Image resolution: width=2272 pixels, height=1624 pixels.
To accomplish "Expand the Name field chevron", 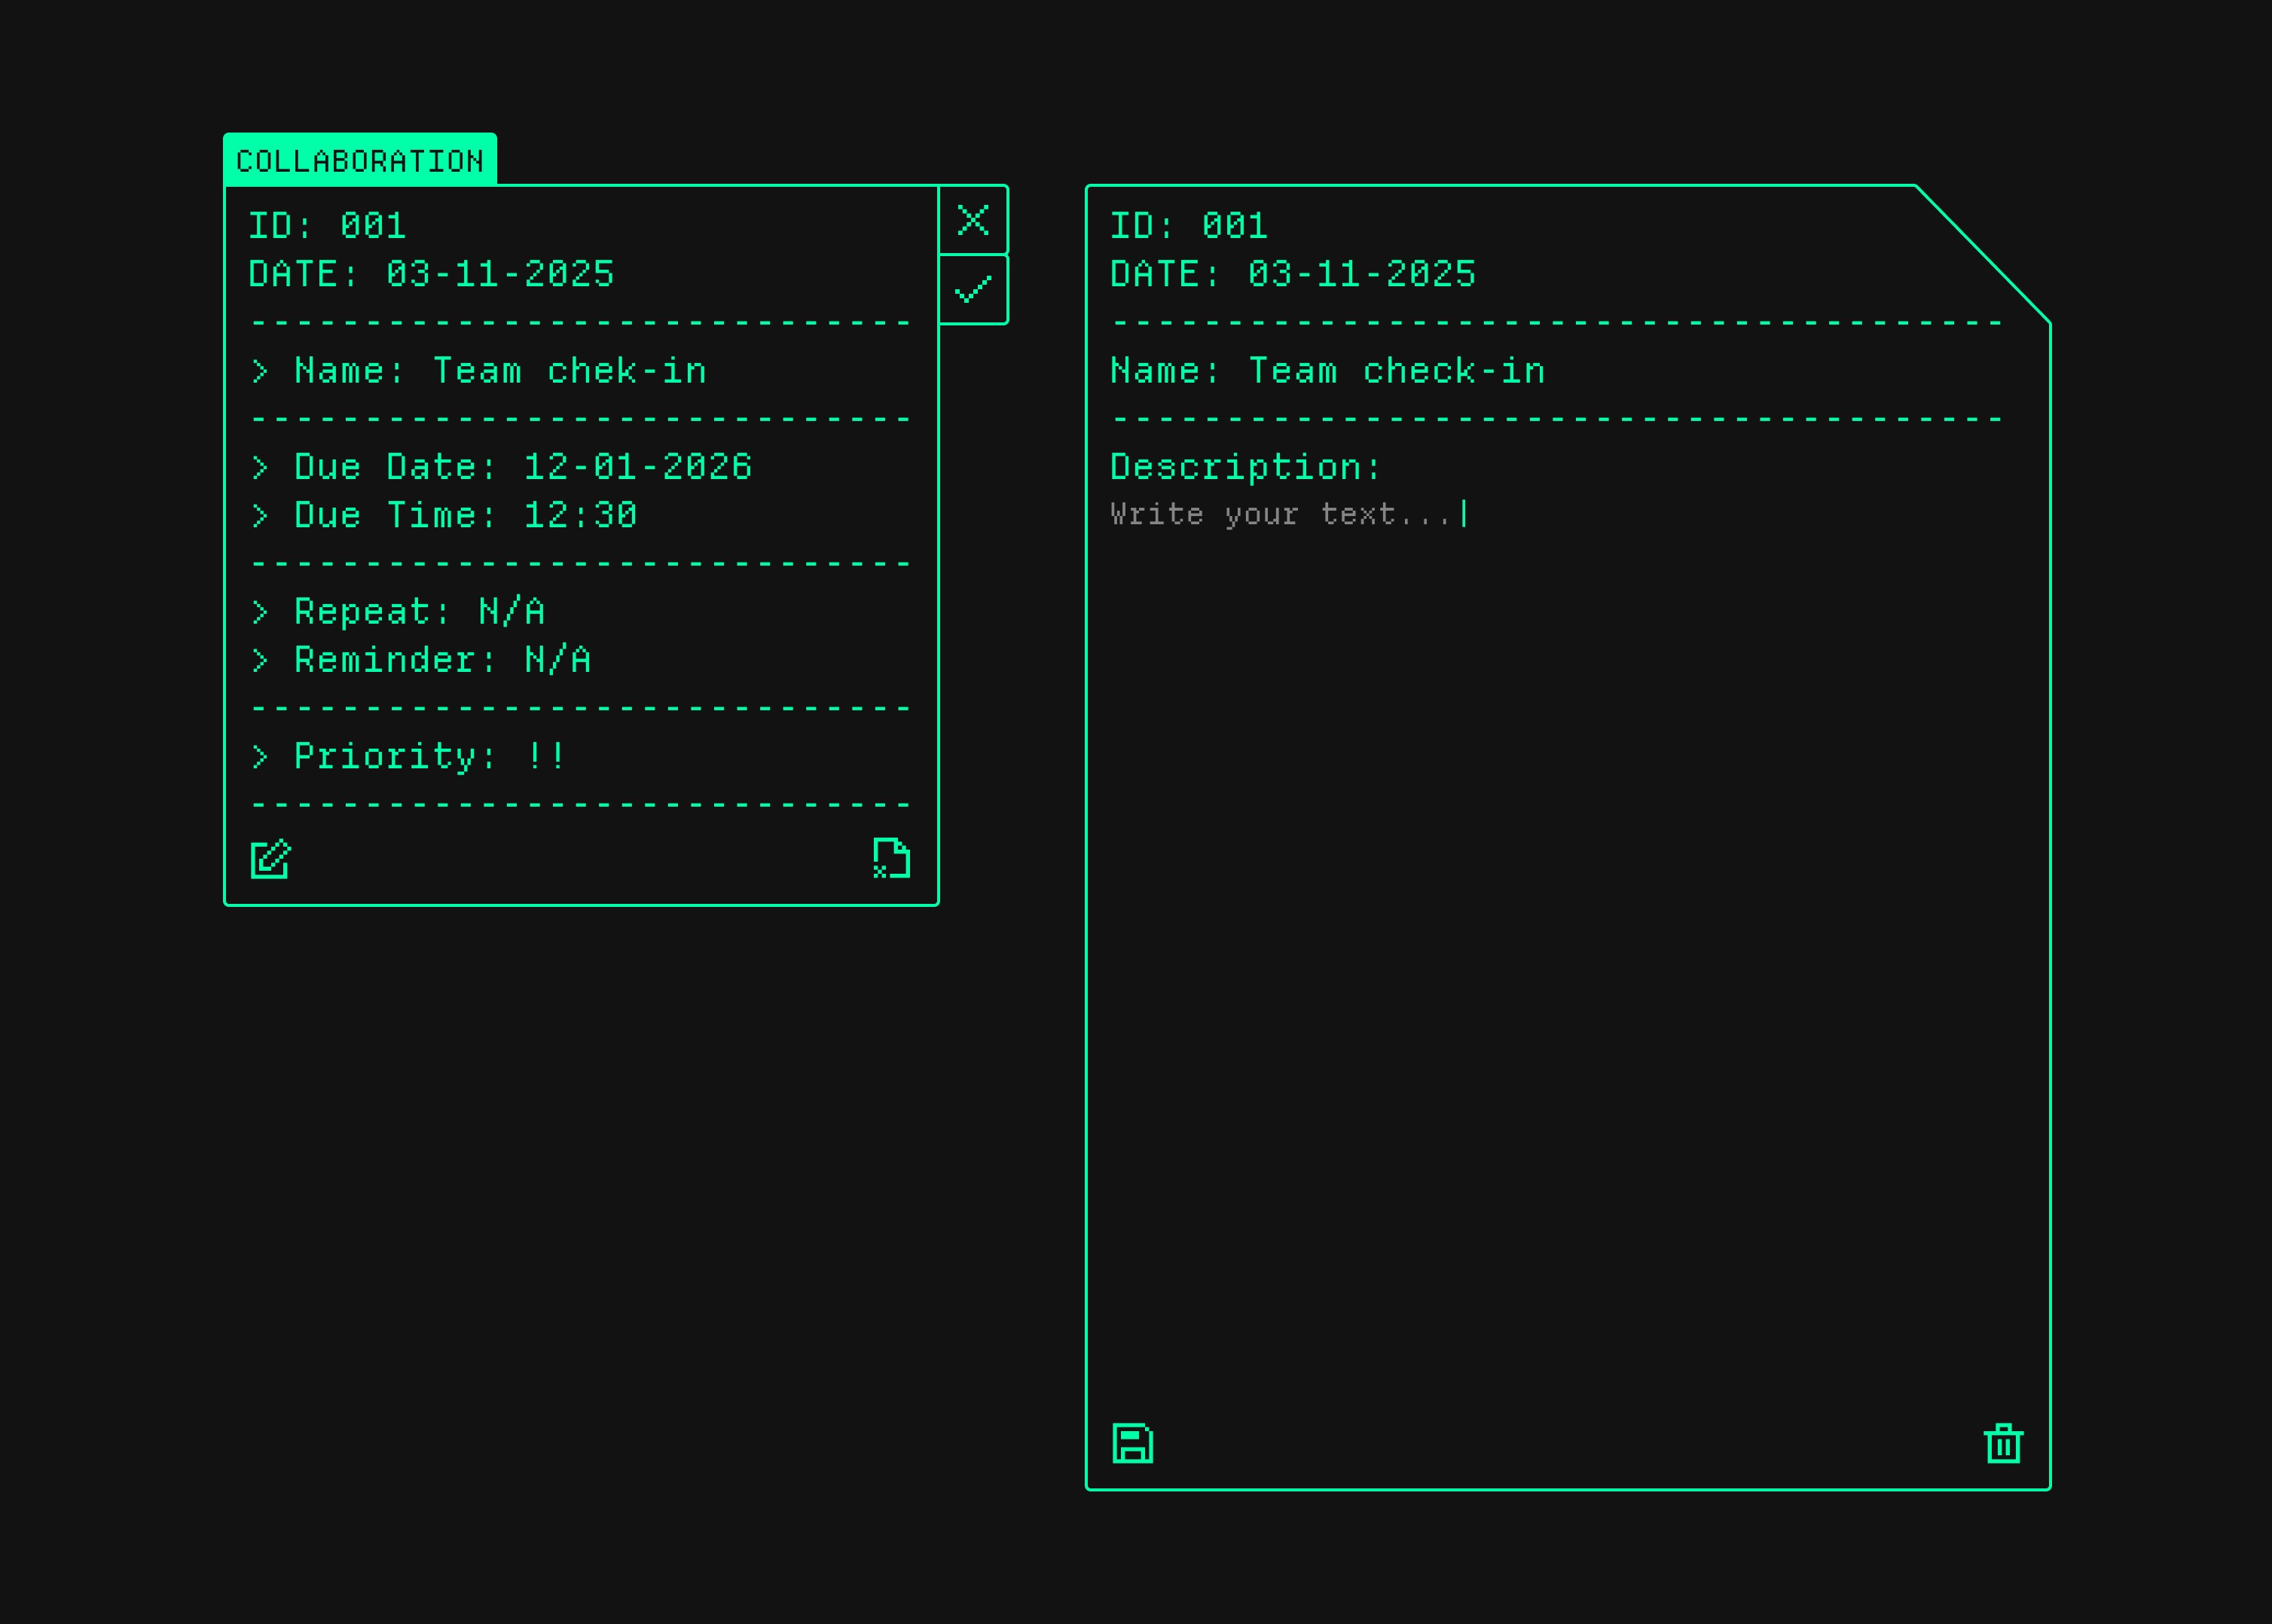I will [x=260, y=372].
